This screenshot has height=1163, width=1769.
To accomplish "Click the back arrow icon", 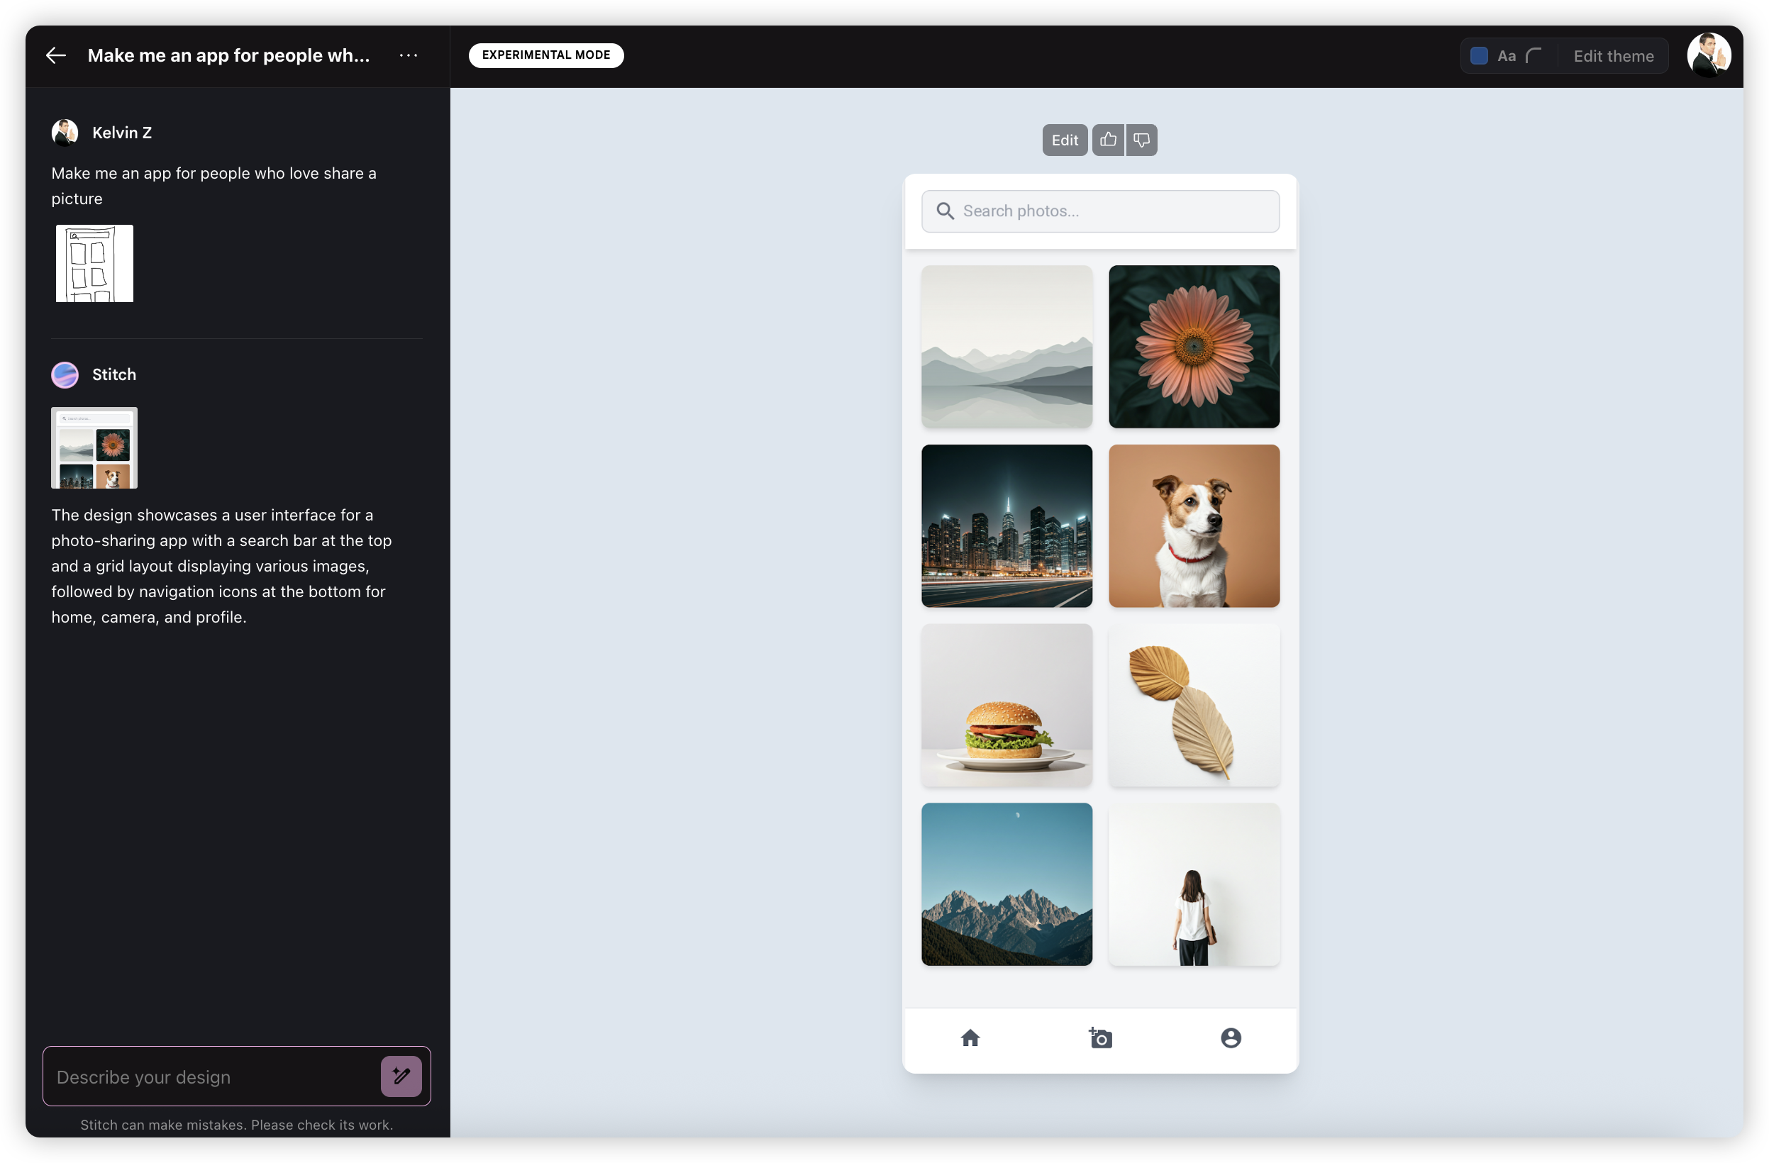I will (x=56, y=56).
